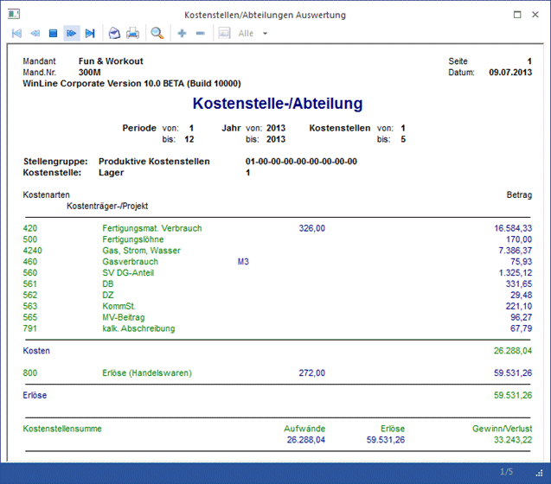Go to the previous report page
The height and width of the screenshot is (484, 551).
pyautogui.click(x=35, y=33)
